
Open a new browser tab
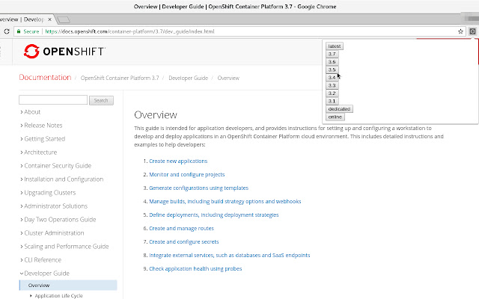(64, 20)
